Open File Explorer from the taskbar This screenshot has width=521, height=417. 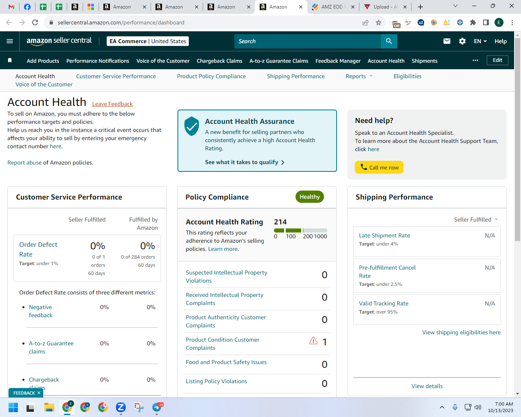(49, 407)
